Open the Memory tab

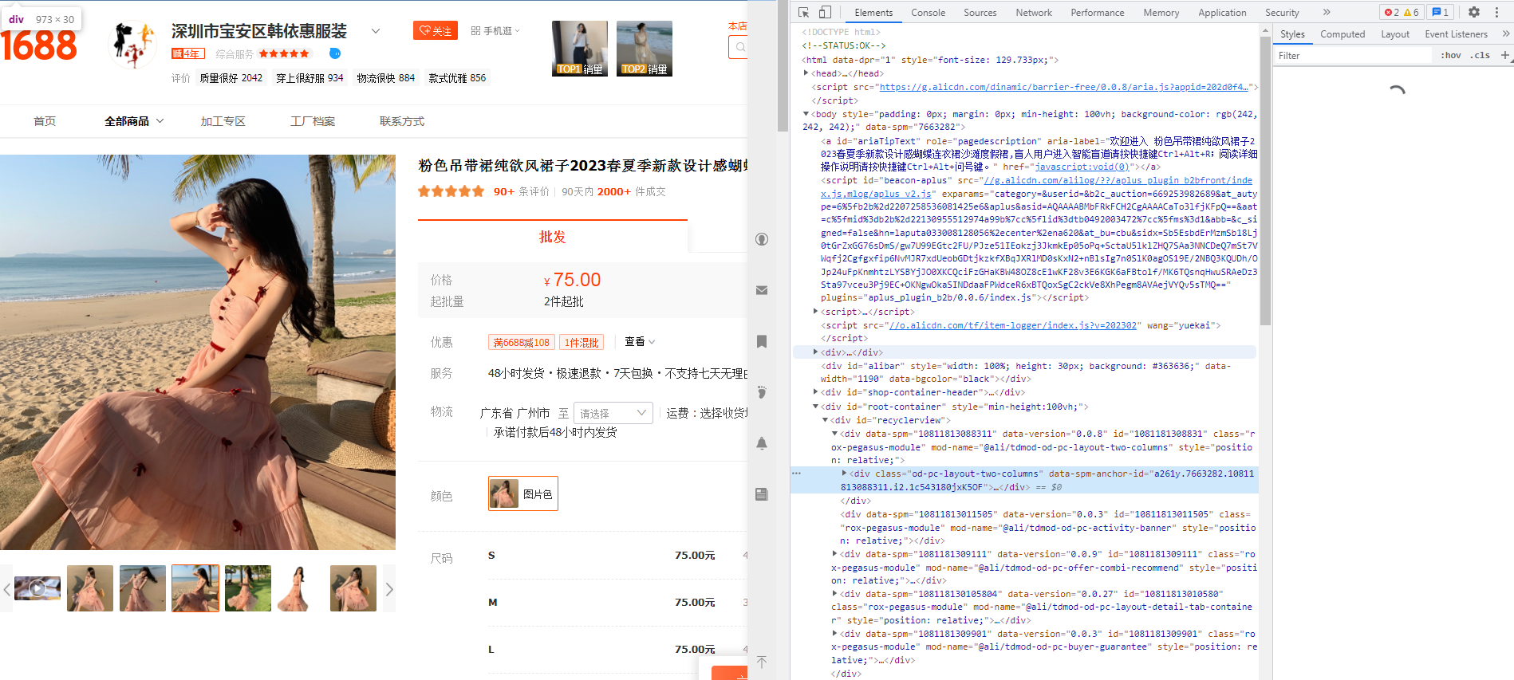(1161, 13)
